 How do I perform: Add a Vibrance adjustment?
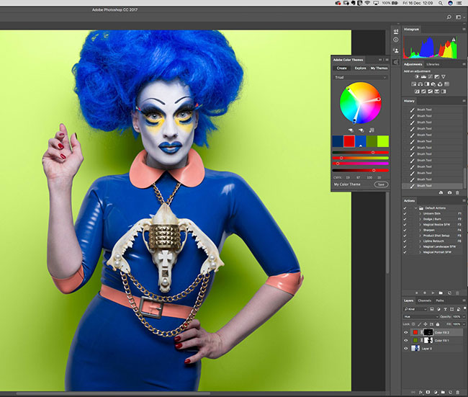click(x=444, y=77)
